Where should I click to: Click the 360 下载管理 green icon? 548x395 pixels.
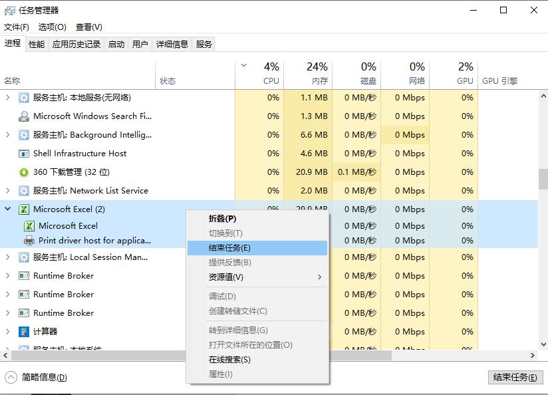tap(23, 172)
